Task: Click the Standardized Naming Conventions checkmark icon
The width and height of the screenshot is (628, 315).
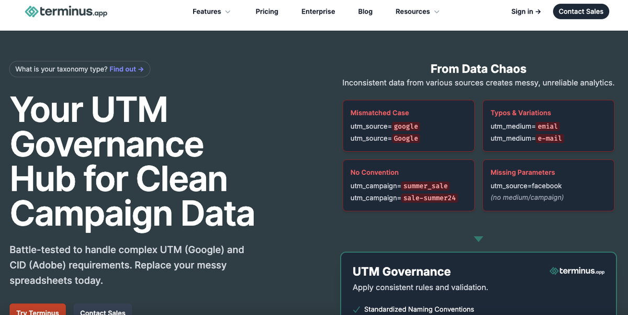Action: (356, 309)
